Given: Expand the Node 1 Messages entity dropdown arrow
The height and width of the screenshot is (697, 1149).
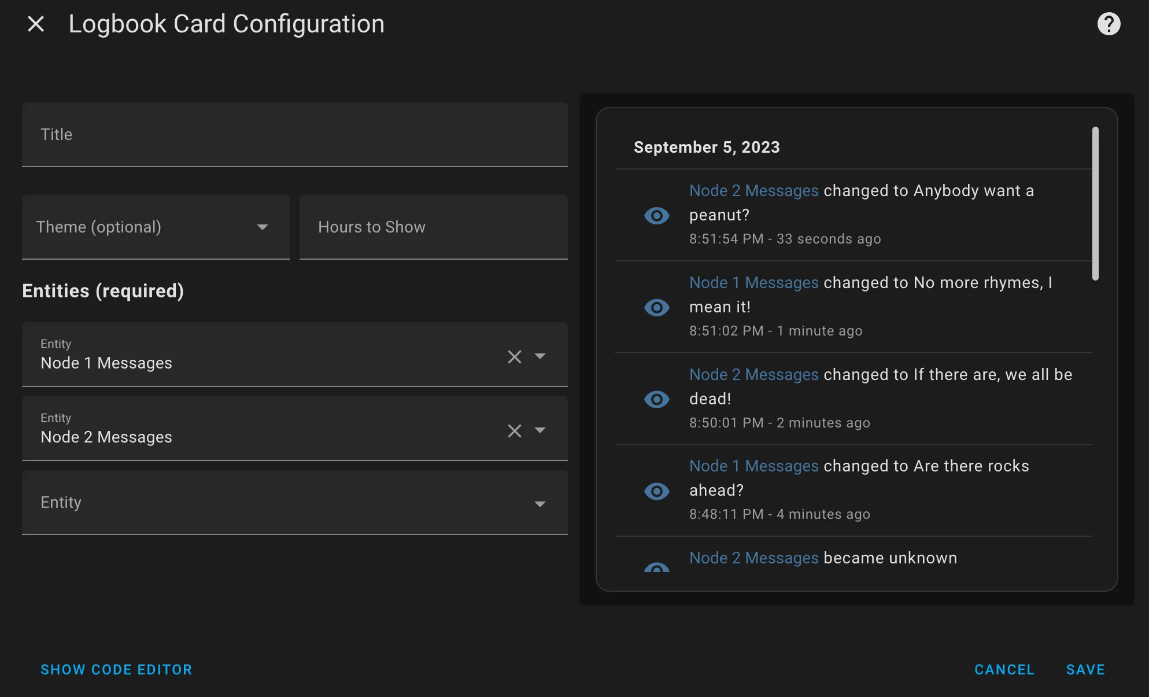Looking at the screenshot, I should tap(540, 356).
